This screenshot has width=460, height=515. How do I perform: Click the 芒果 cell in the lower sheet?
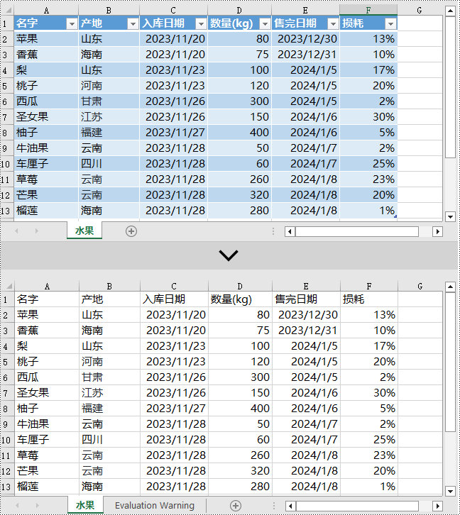[47, 471]
